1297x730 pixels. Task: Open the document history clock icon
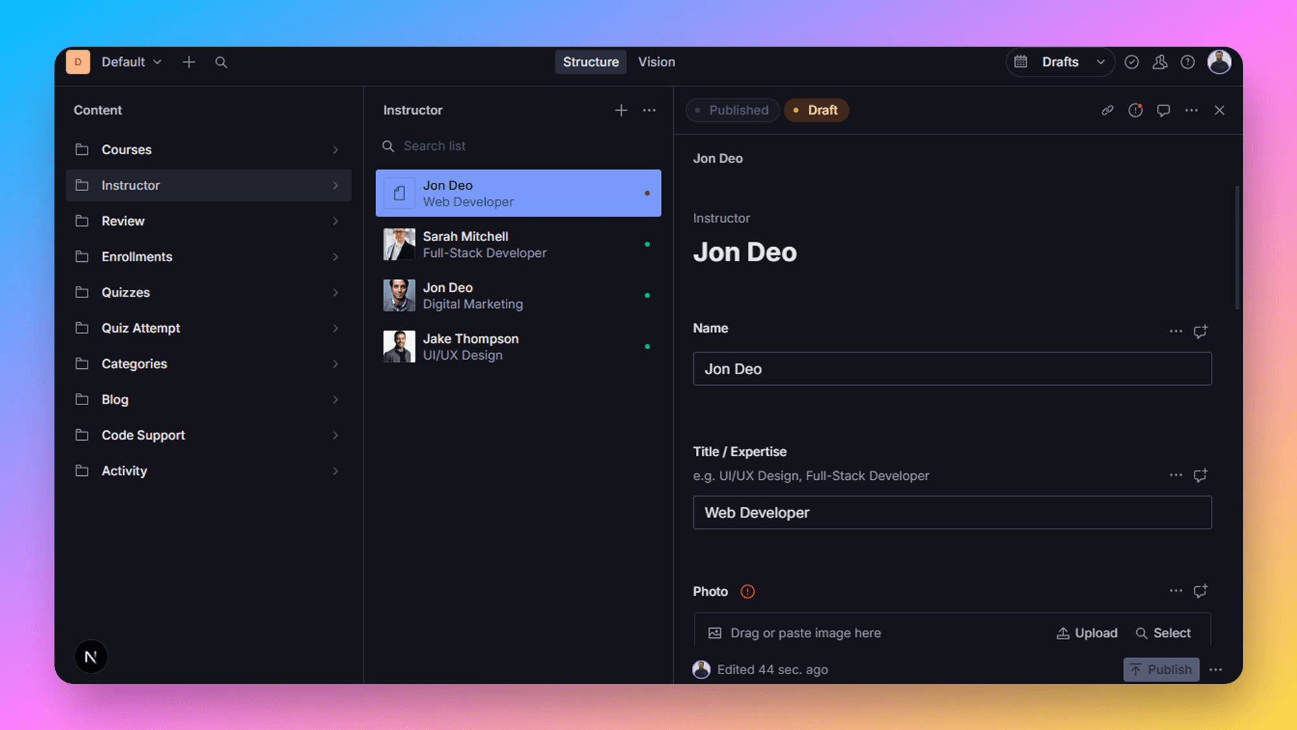pos(1135,110)
